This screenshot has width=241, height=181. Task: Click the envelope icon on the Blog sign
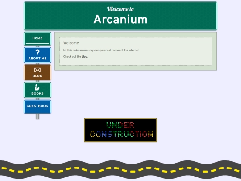[x=37, y=70]
